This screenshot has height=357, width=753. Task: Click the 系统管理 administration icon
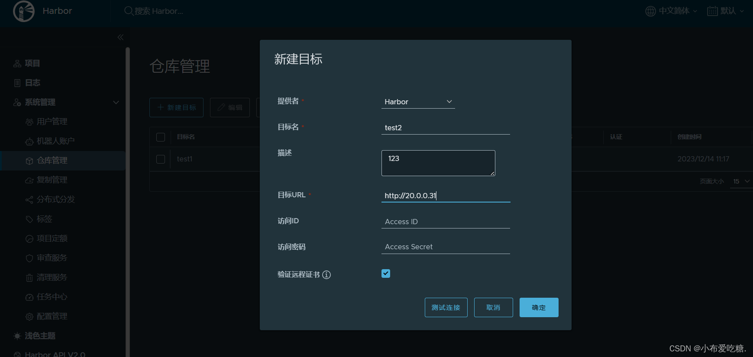tap(17, 103)
